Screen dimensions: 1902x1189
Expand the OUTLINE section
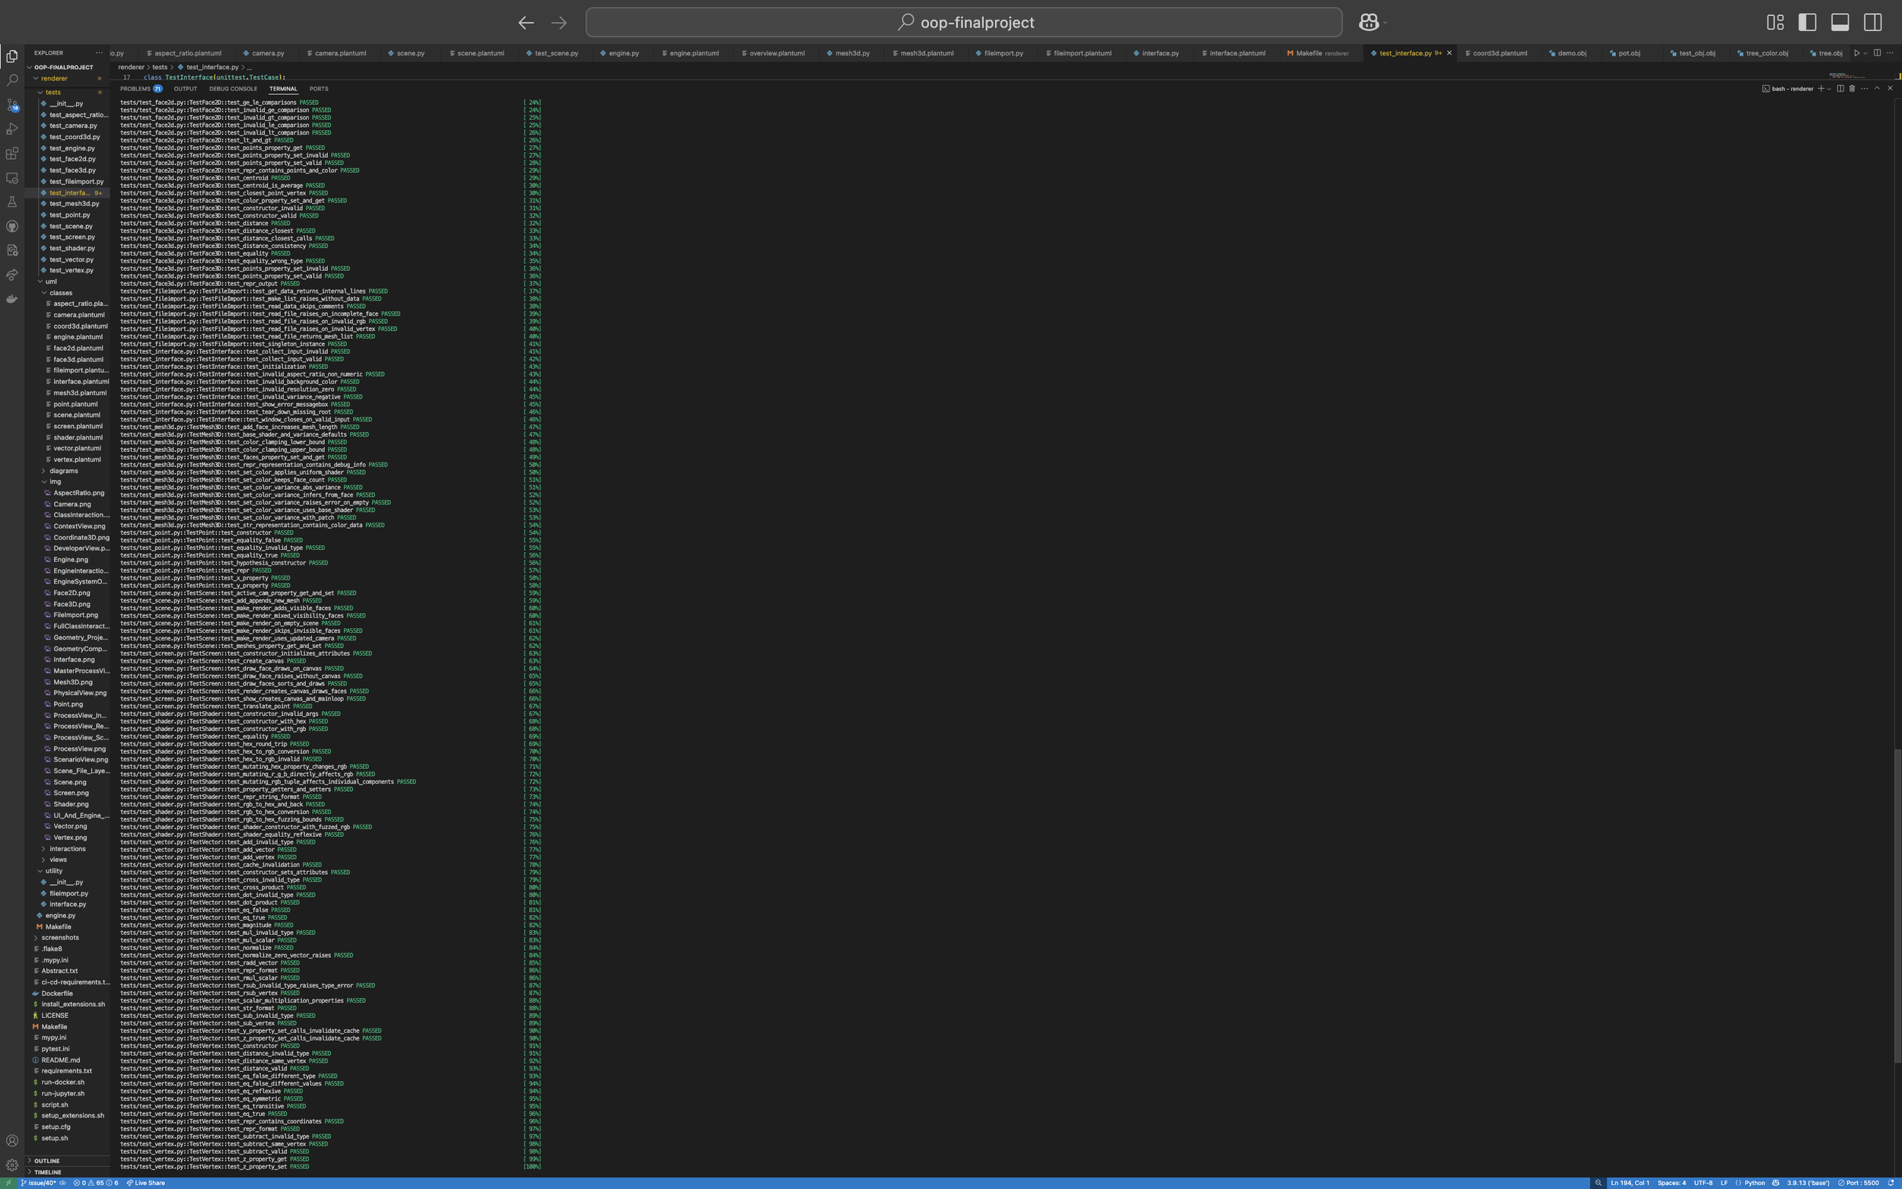[46, 1161]
